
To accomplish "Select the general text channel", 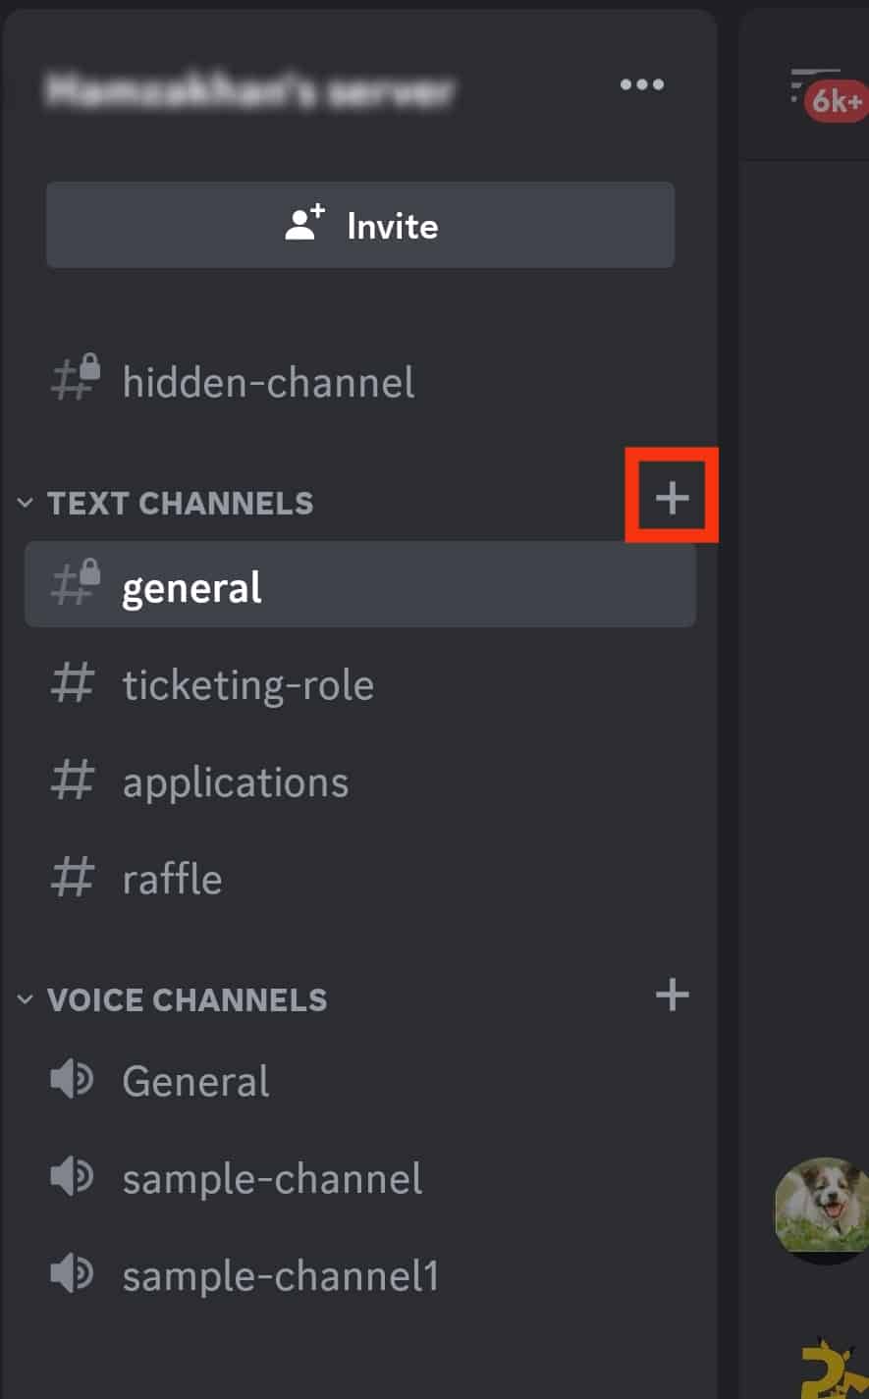I will click(x=360, y=585).
